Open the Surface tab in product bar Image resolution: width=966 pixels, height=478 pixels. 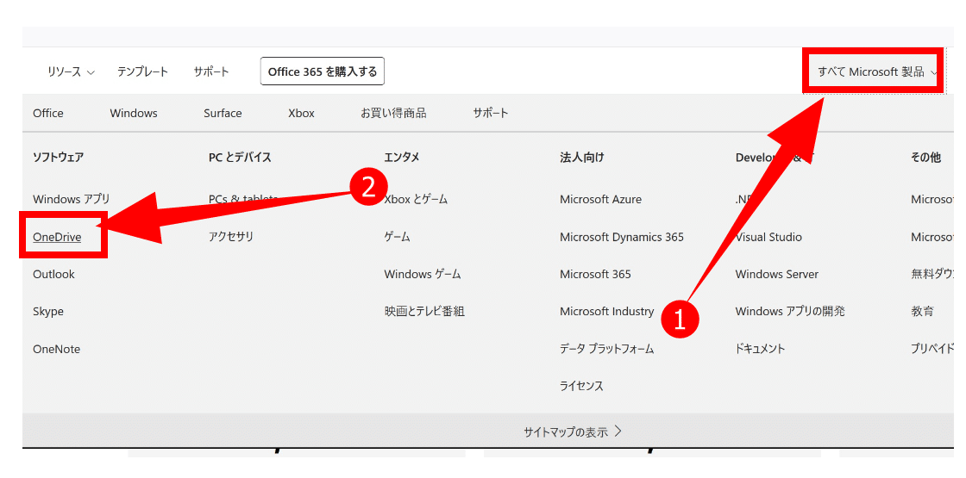pyautogui.click(x=223, y=113)
